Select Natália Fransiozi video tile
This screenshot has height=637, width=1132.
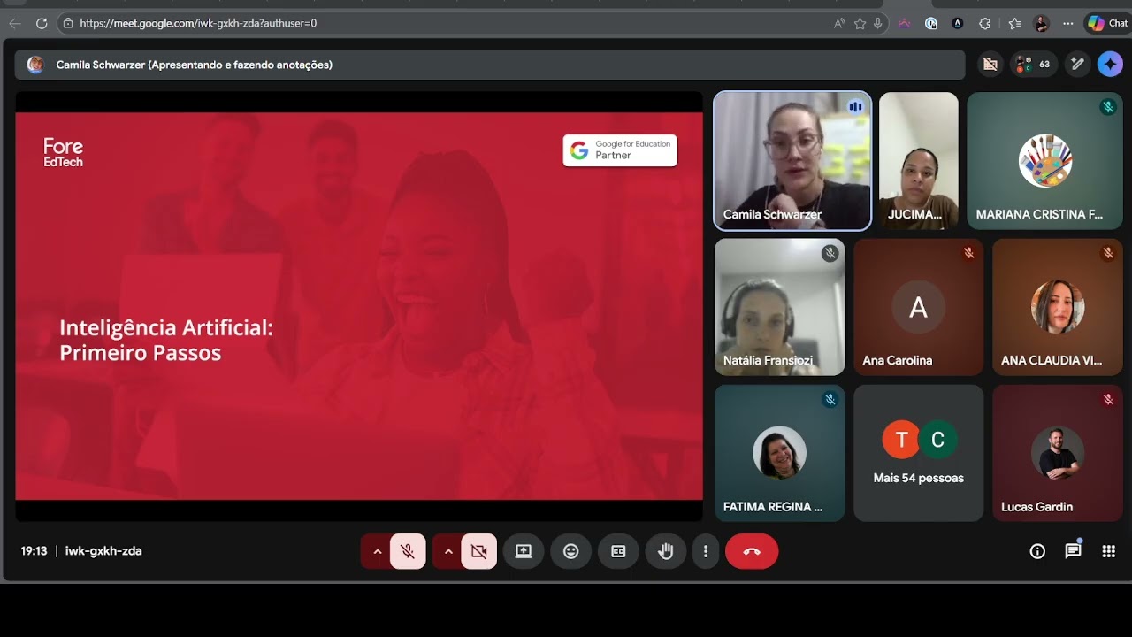coord(779,307)
